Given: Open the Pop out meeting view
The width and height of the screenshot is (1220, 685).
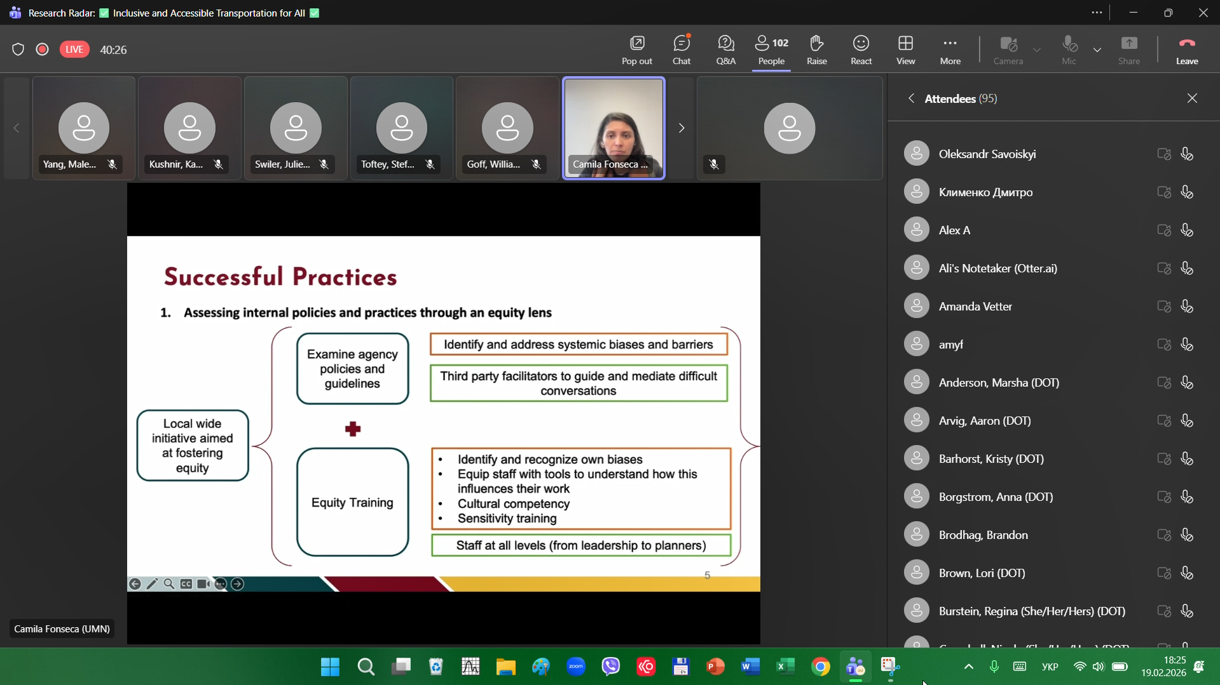Looking at the screenshot, I should [636, 50].
